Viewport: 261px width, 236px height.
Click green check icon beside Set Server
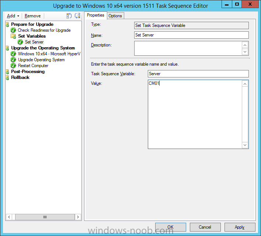click(20, 42)
